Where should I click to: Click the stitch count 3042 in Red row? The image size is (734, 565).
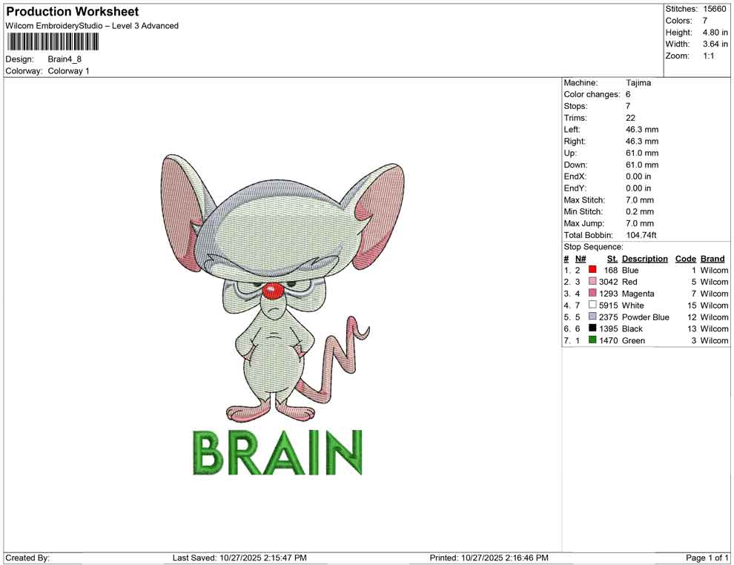tap(609, 282)
